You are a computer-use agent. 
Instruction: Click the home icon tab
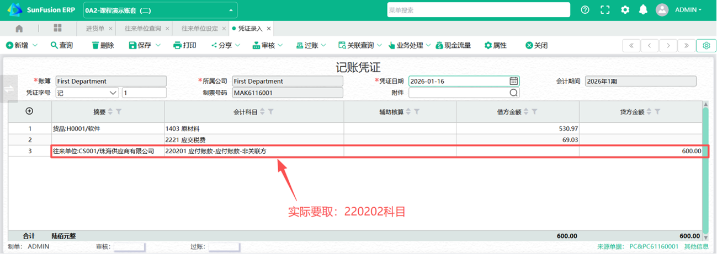point(19,28)
